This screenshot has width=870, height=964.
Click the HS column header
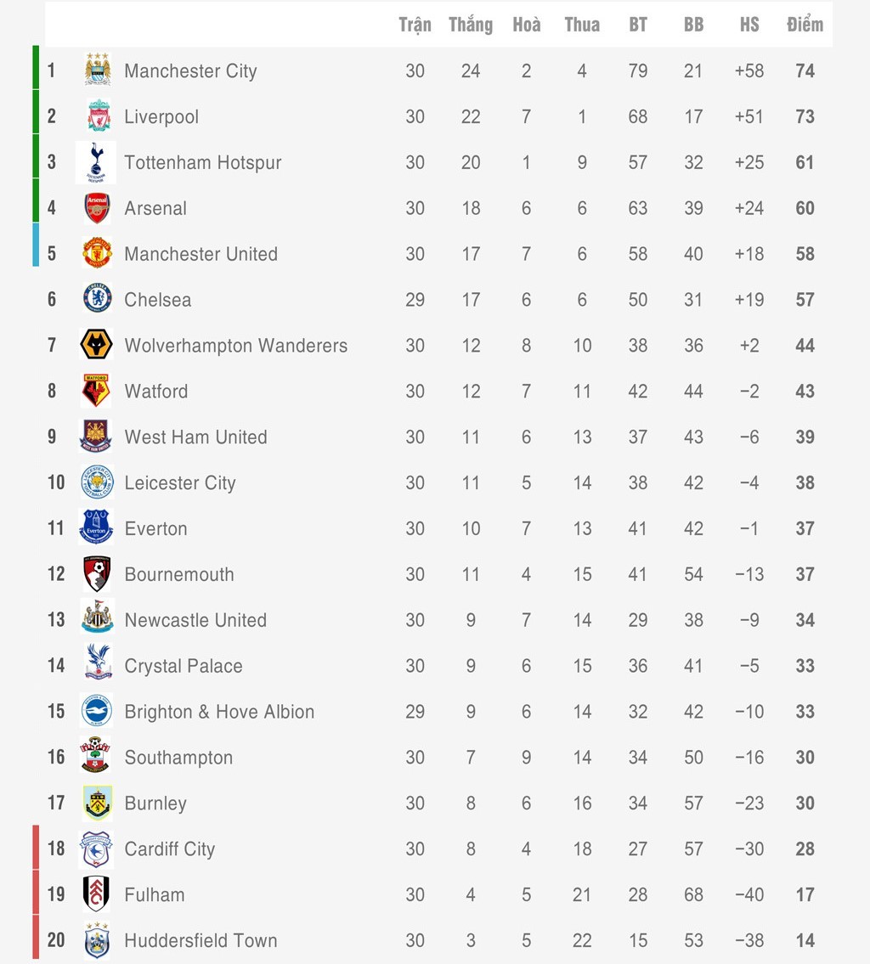[749, 25]
